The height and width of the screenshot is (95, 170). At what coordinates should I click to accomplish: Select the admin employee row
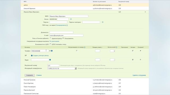coord(85,5)
